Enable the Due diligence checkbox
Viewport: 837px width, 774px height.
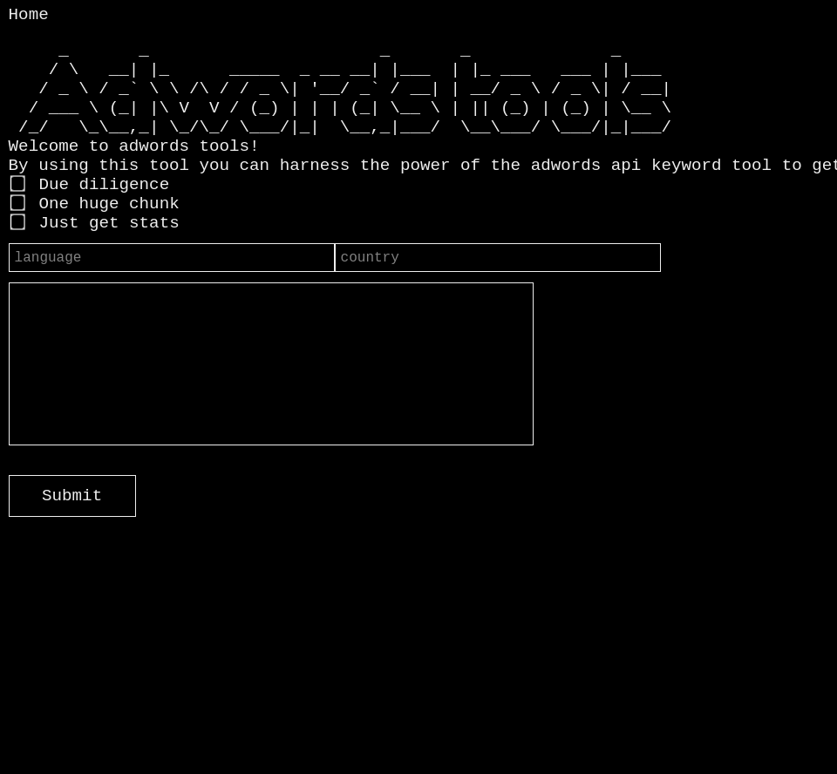click(17, 184)
